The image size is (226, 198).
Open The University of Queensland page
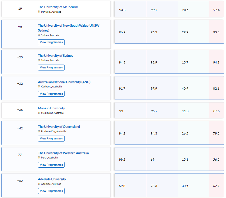[59, 127]
